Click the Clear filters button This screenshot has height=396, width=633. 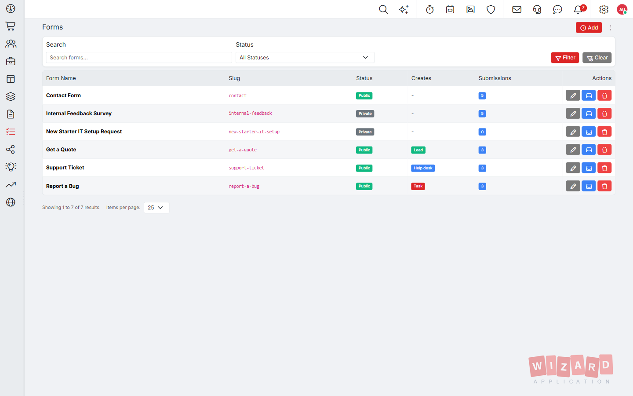pos(597,58)
